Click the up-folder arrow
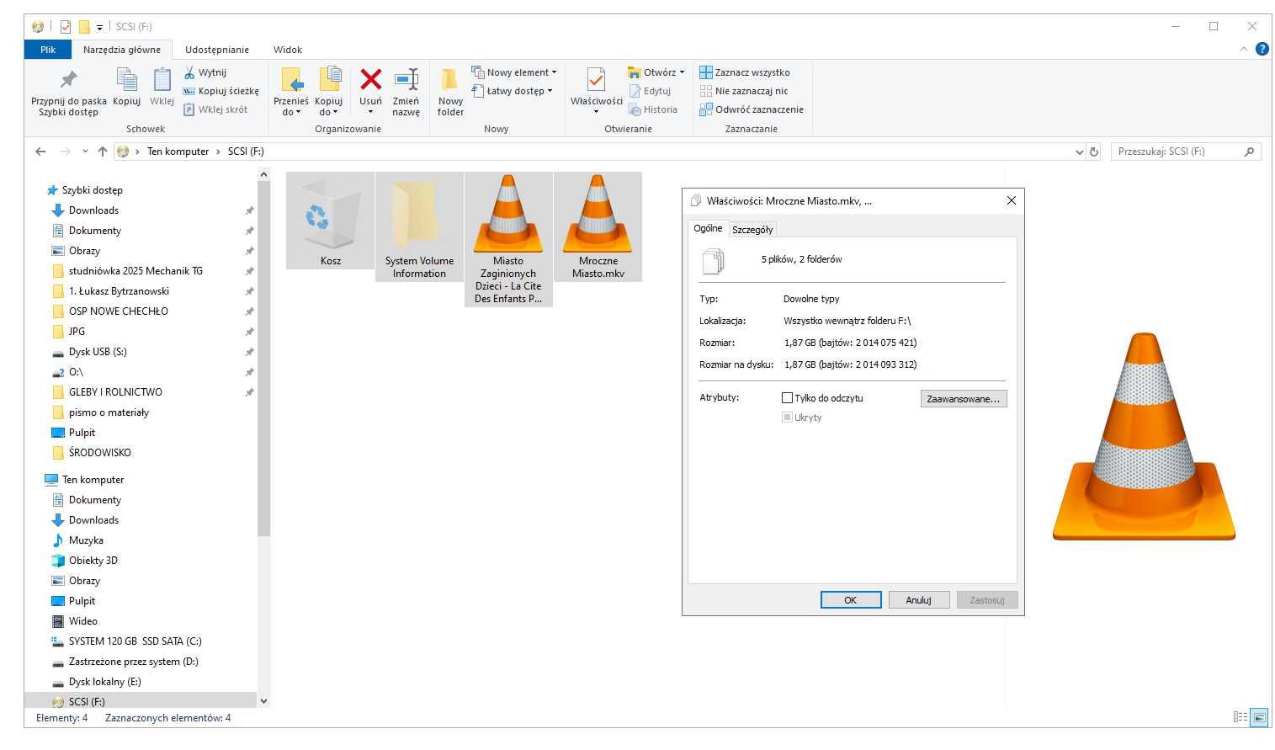1275x750 pixels. (x=102, y=152)
